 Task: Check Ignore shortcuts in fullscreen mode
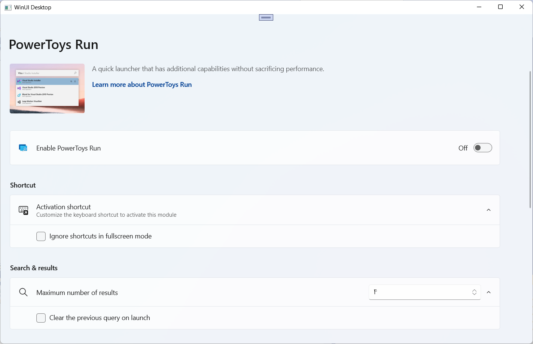pyautogui.click(x=41, y=236)
